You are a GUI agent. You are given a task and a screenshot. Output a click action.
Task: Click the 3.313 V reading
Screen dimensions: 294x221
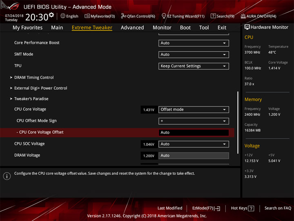click(x=250, y=177)
